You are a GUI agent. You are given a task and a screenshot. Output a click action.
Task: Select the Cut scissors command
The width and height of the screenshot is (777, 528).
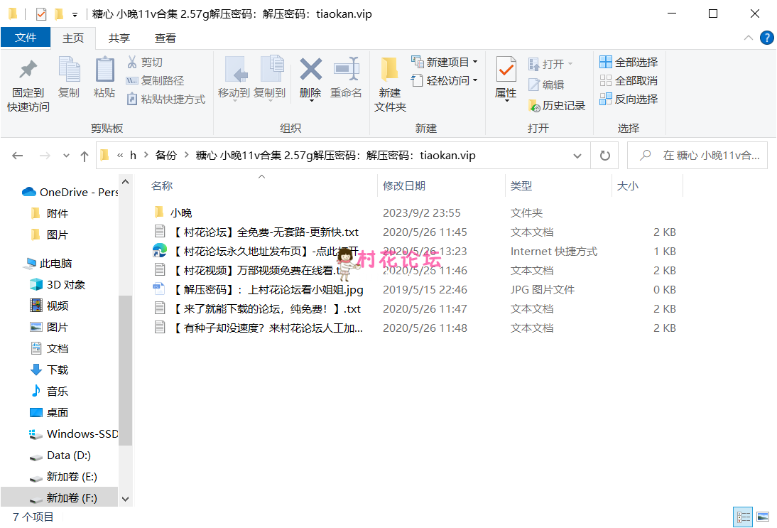pos(144,63)
